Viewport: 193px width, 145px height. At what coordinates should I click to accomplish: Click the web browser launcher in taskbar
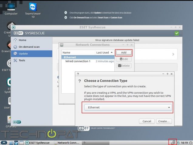click(x=16, y=143)
